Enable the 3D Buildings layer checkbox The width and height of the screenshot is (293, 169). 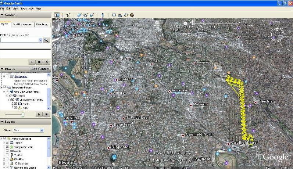pos(7,163)
